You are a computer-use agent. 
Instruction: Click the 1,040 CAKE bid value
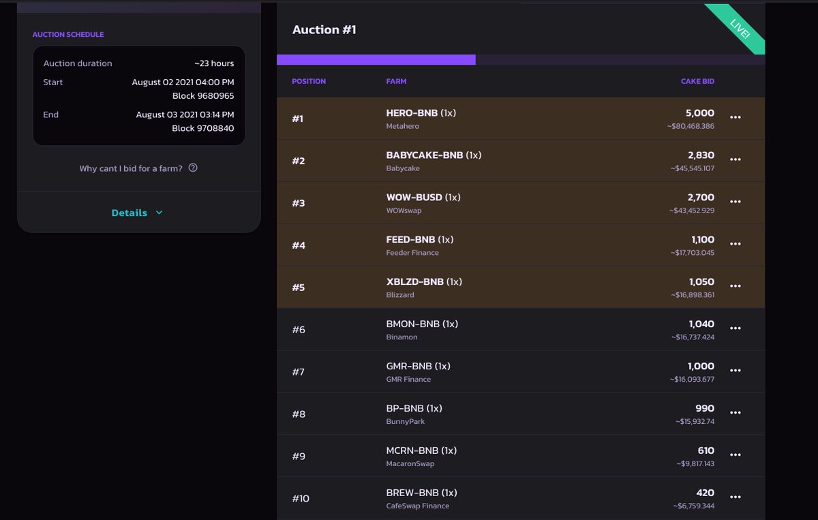(702, 324)
